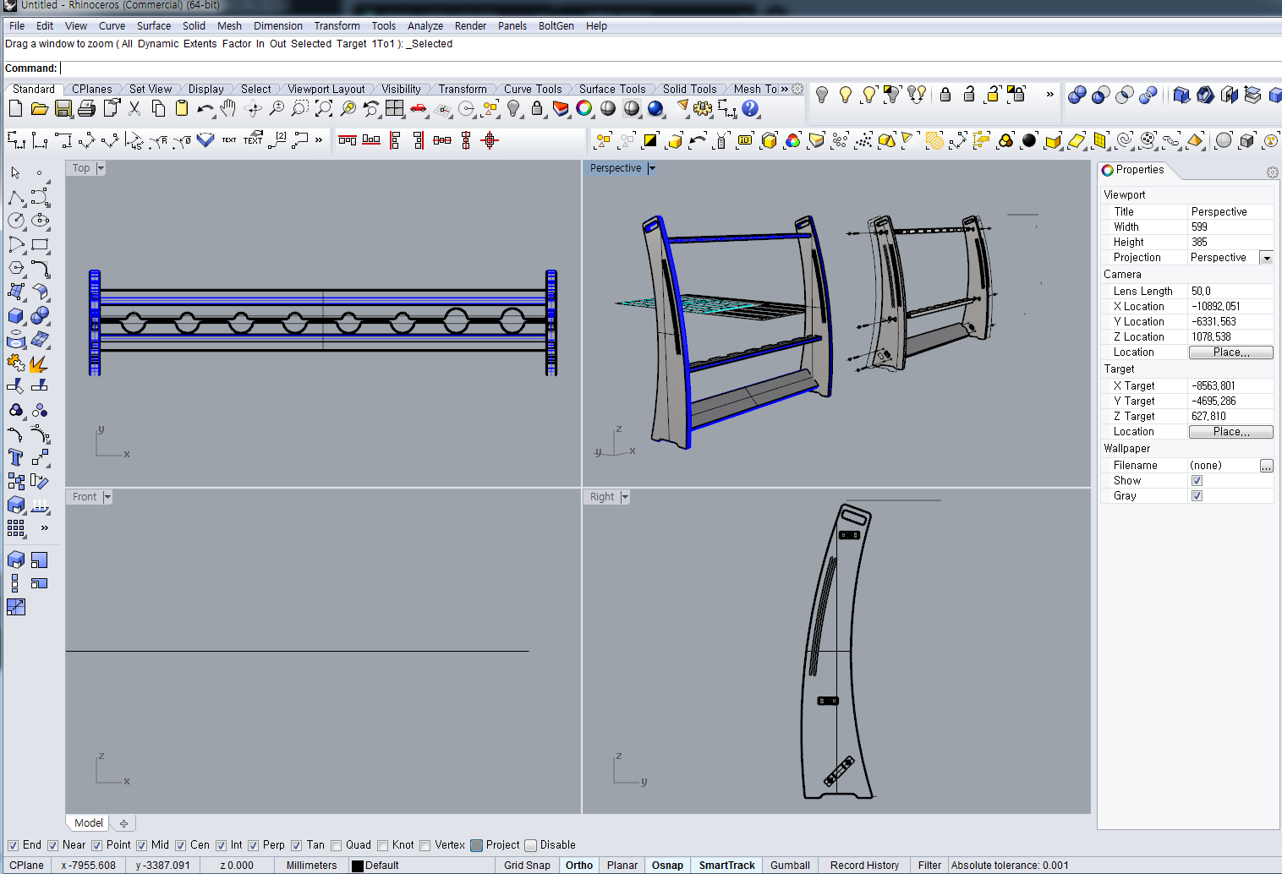Screen dimensions: 1282x874
Task: Toggle the Near osnap checkbox
Action: click(52, 845)
